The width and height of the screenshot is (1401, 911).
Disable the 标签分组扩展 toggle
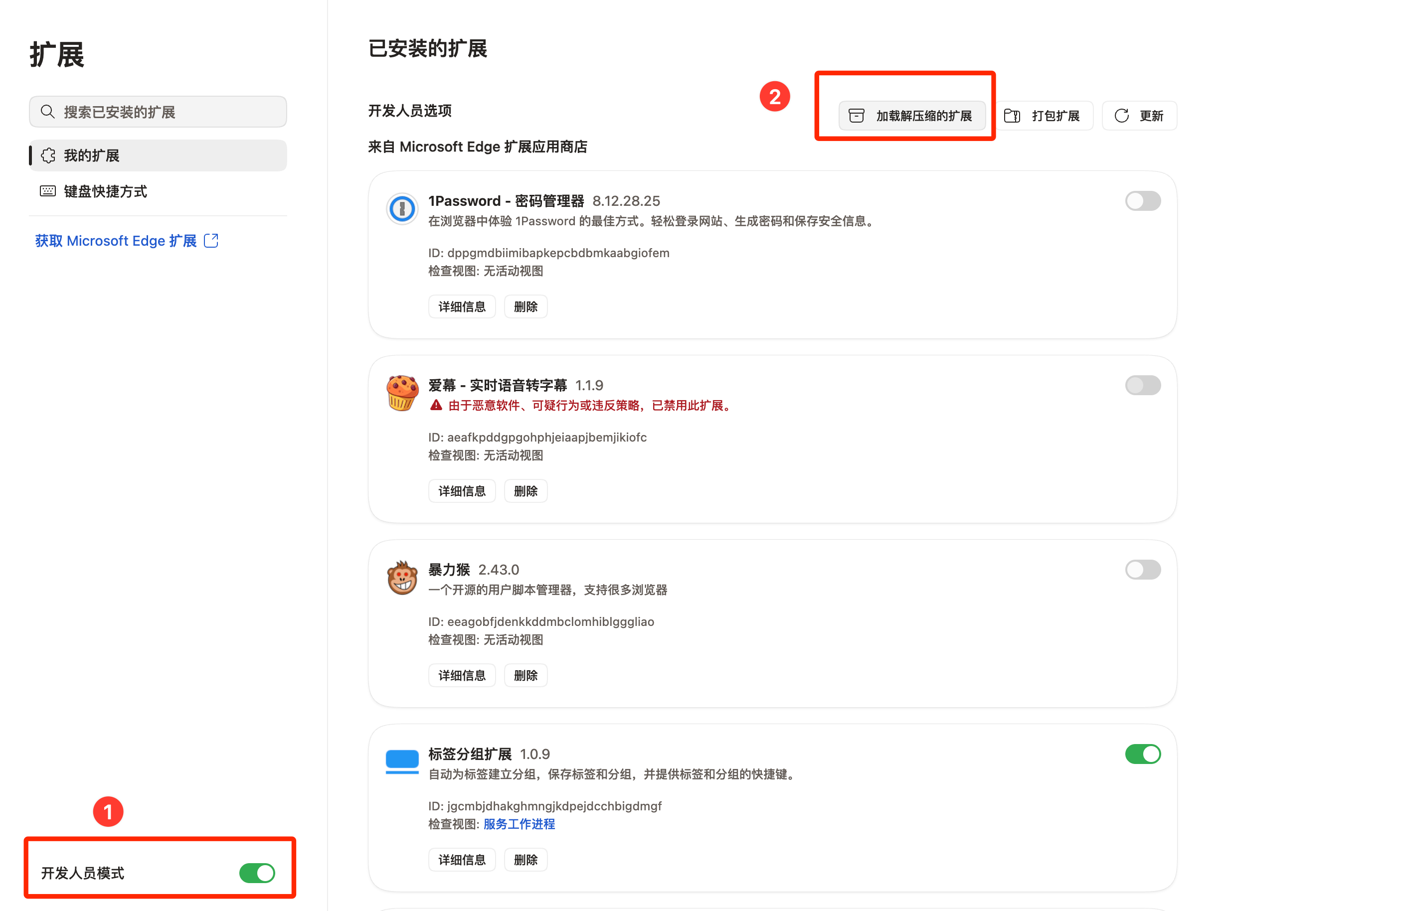pos(1143,754)
